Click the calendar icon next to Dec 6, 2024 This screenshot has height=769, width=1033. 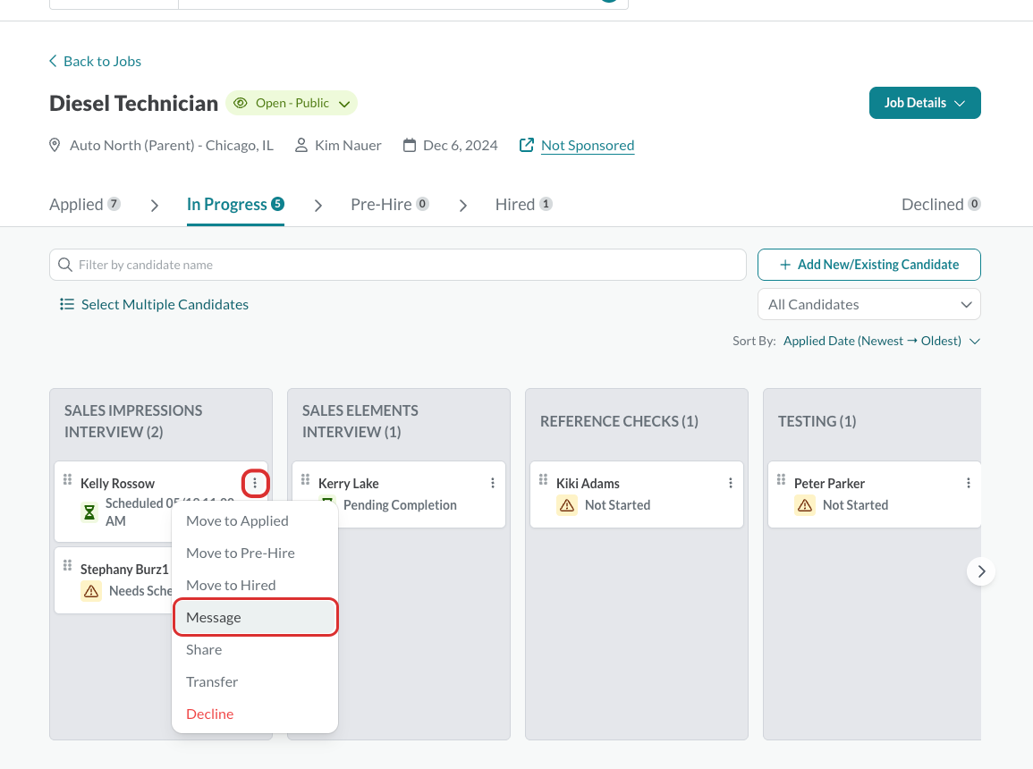pyautogui.click(x=410, y=145)
